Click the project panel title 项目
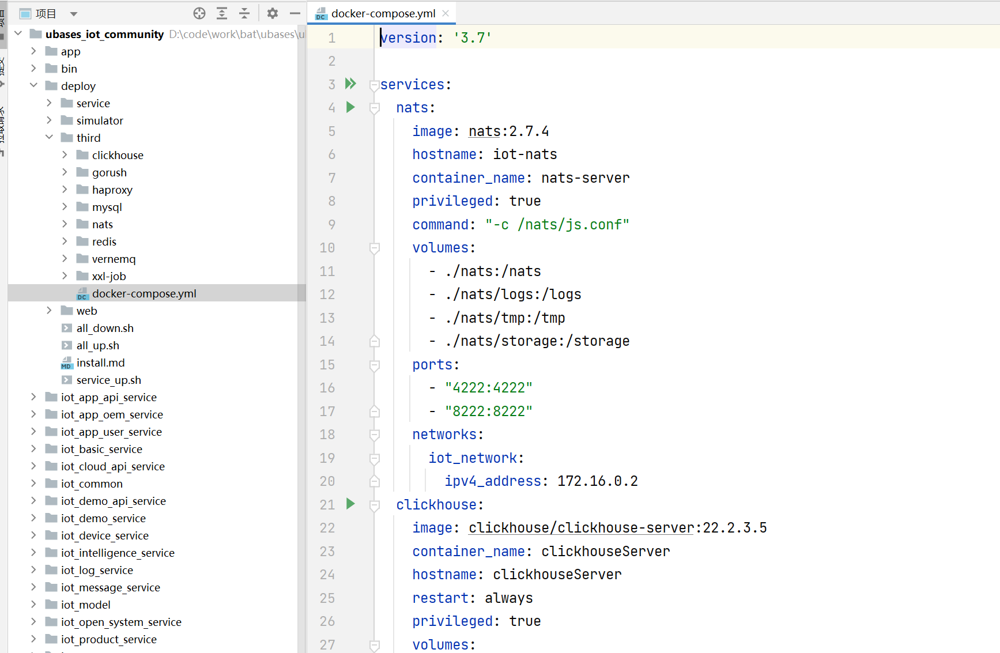Image resolution: width=1000 pixels, height=653 pixels. [x=46, y=14]
